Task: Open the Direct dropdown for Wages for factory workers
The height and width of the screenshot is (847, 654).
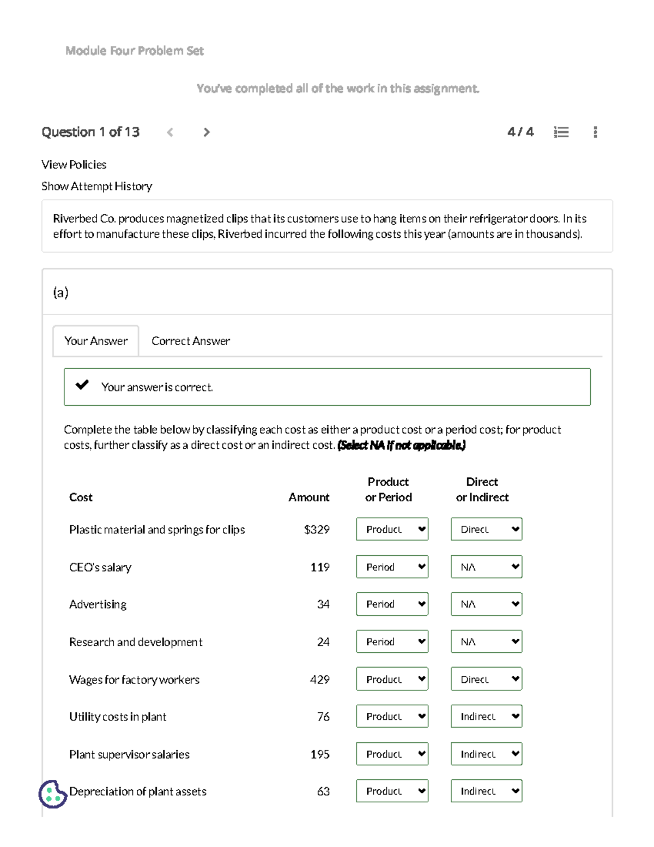Action: [x=486, y=678]
